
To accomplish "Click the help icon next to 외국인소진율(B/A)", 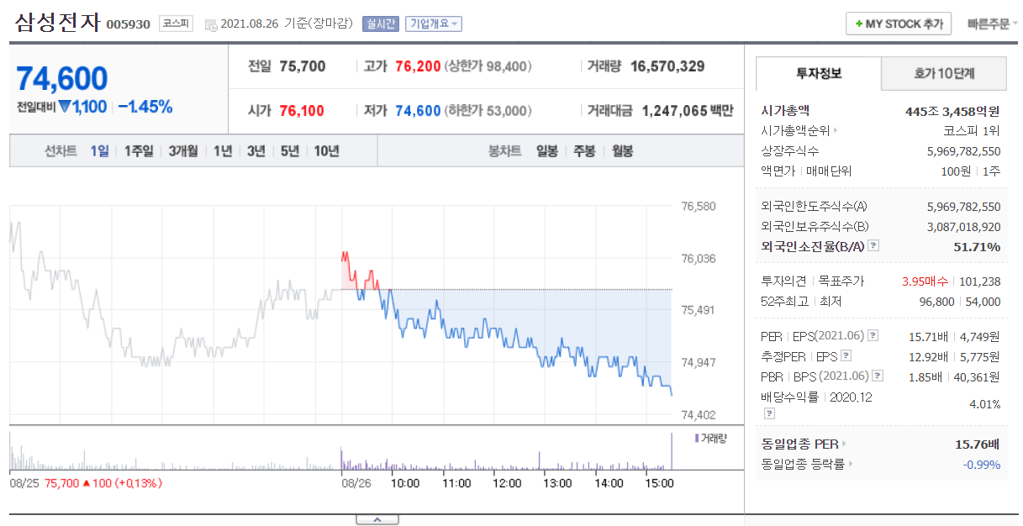I will pos(873,246).
